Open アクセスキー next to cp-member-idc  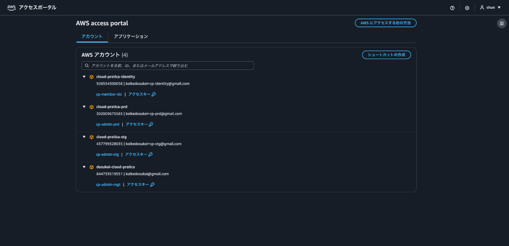point(142,94)
